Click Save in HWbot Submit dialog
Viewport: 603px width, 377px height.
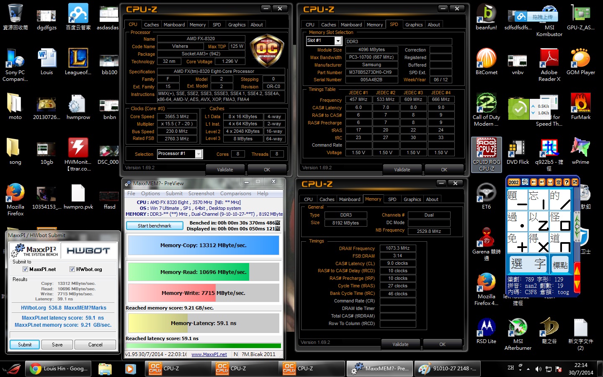pyautogui.click(x=57, y=345)
